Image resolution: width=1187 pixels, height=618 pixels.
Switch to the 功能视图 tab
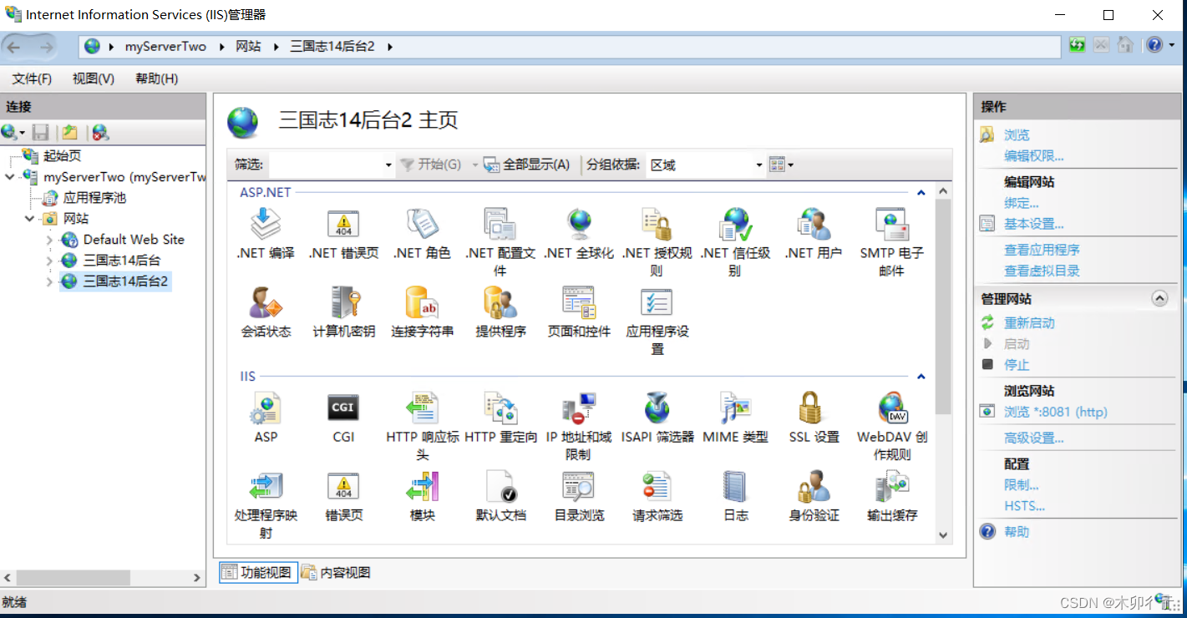coord(258,572)
